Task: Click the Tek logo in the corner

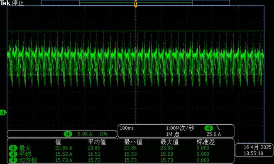Action: click(x=5, y=3)
